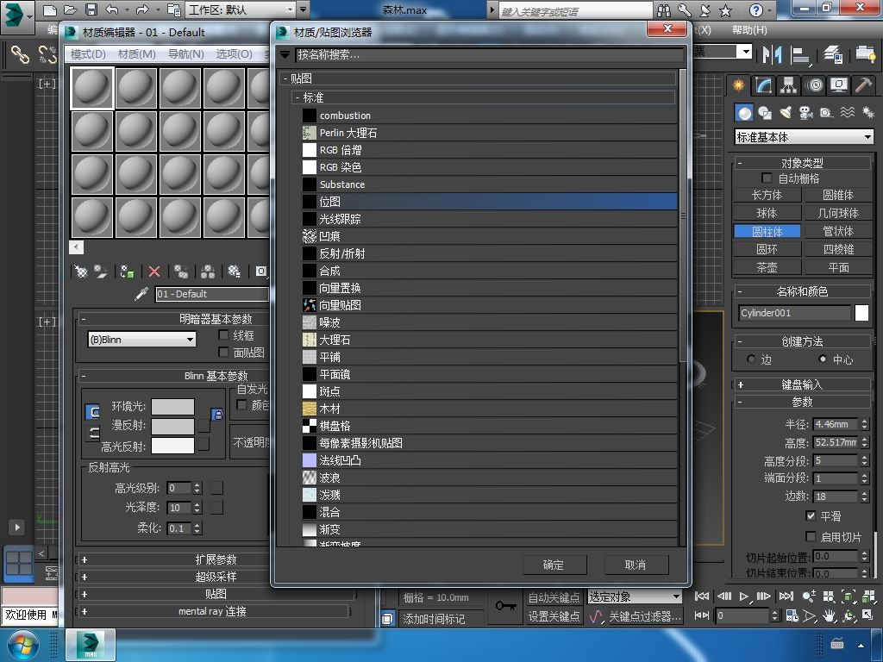The width and height of the screenshot is (883, 662).
Task: Click the 茶壶 teapot button
Action: click(767, 267)
